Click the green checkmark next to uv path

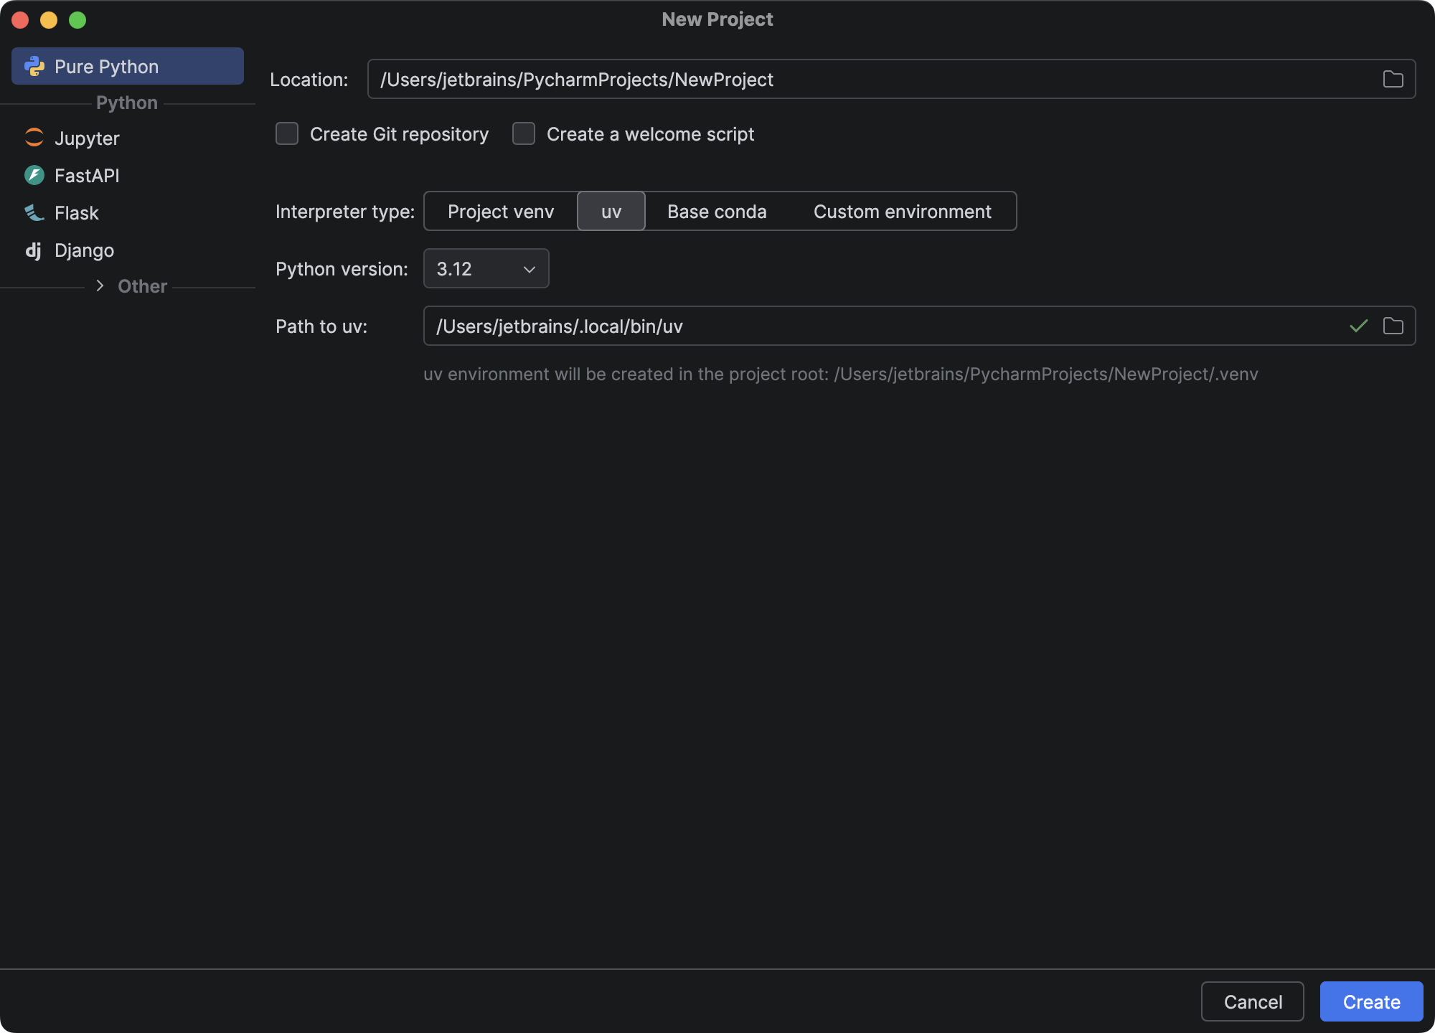pos(1357,326)
